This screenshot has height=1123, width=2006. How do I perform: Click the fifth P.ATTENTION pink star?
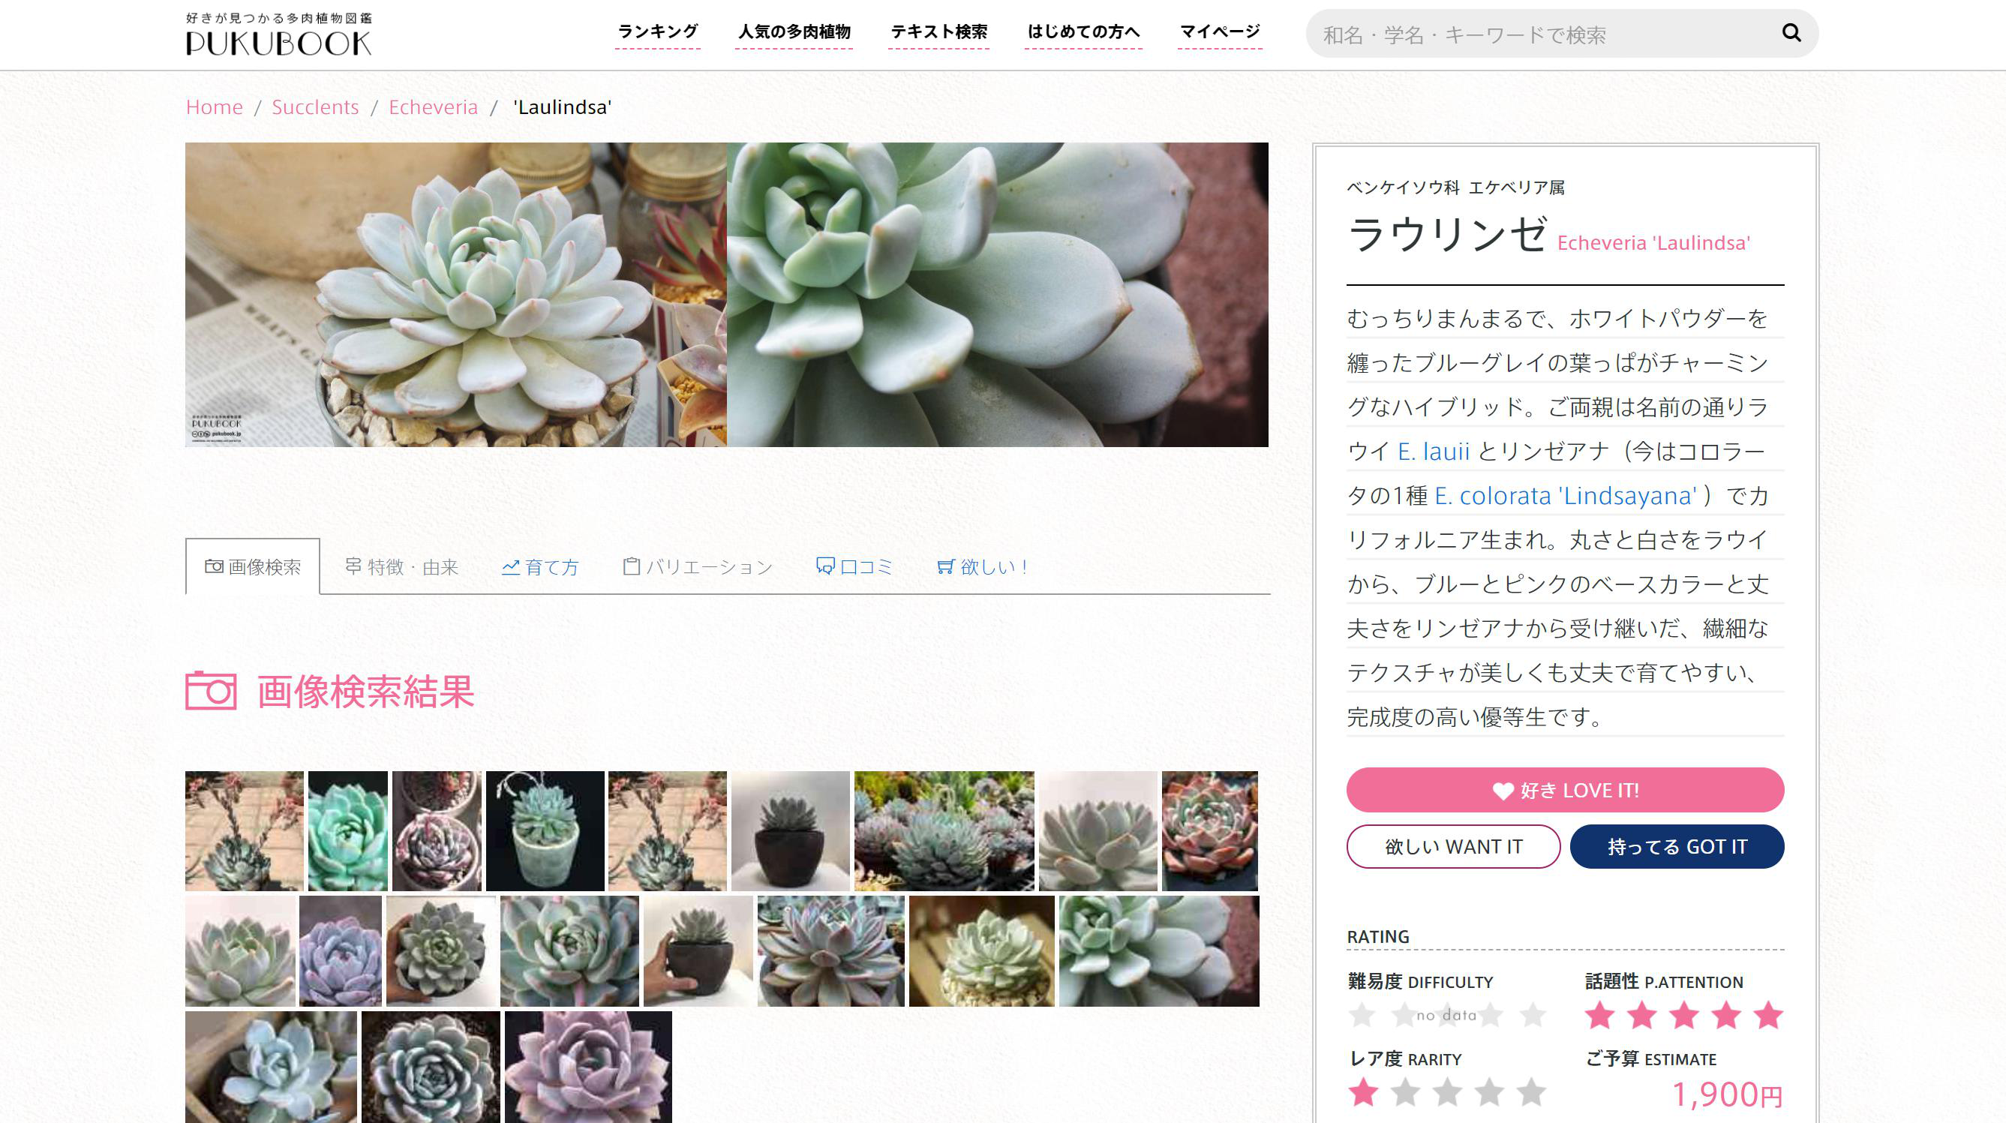coord(1767,1015)
